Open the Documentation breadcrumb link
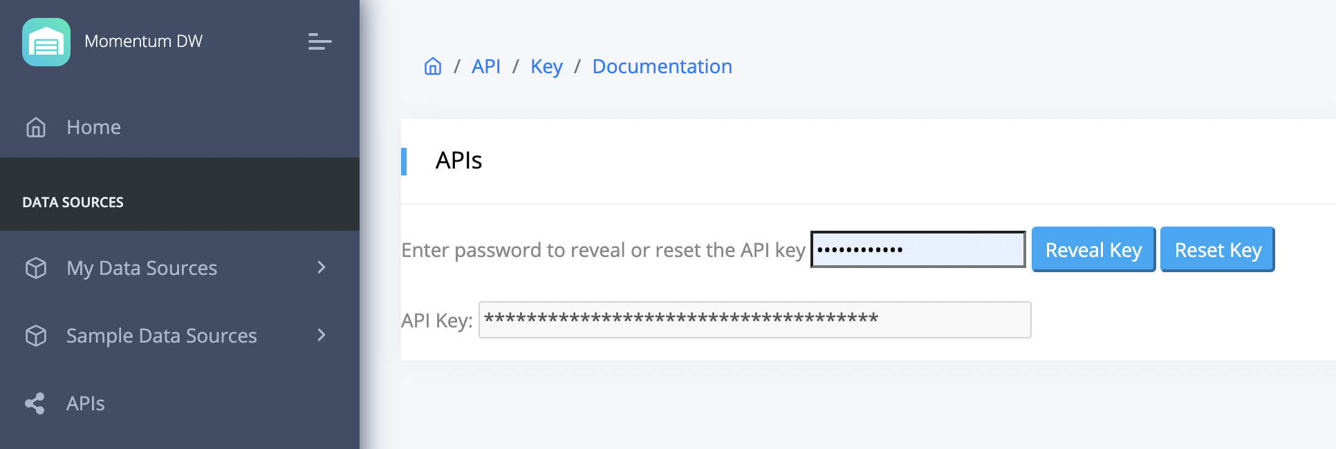1336x449 pixels. pyautogui.click(x=662, y=66)
